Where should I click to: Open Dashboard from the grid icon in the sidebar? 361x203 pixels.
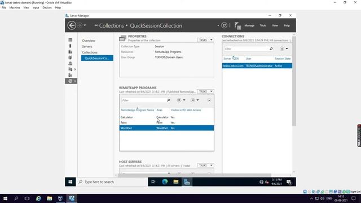71,40
